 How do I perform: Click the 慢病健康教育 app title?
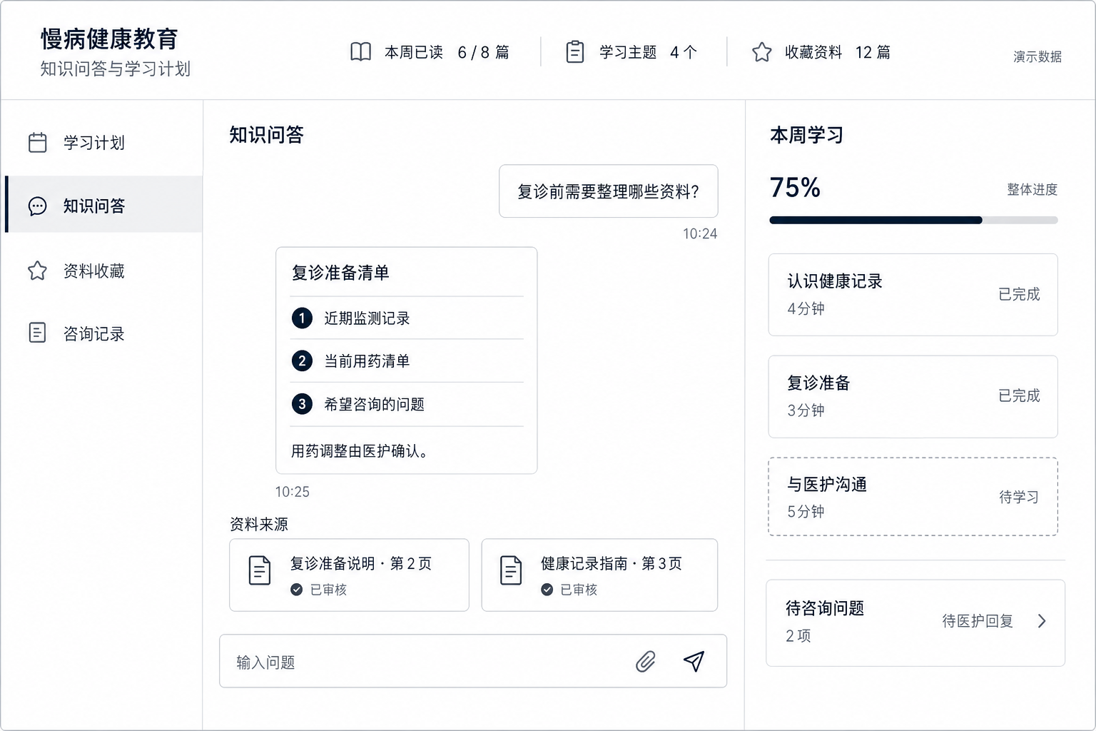(109, 39)
